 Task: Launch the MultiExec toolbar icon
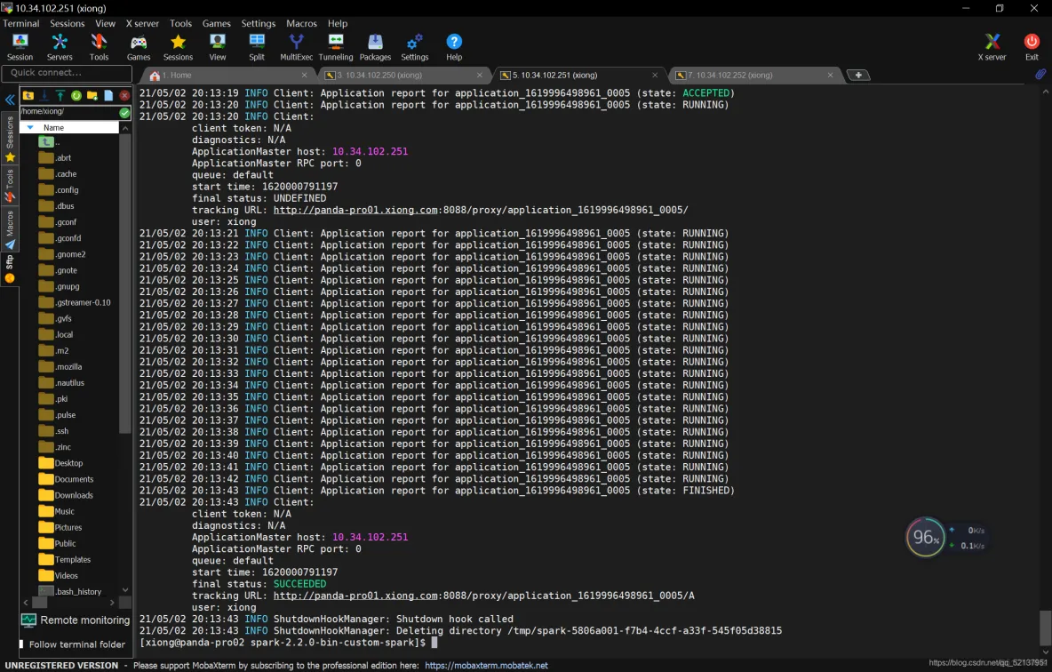(x=296, y=47)
